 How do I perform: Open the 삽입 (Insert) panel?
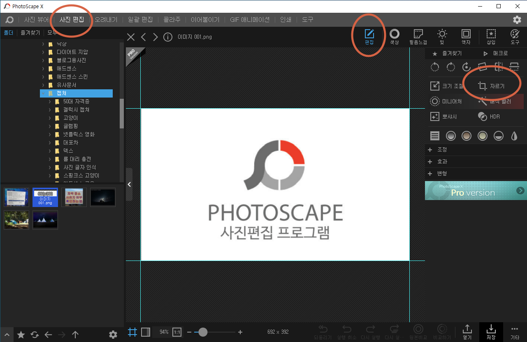(491, 36)
